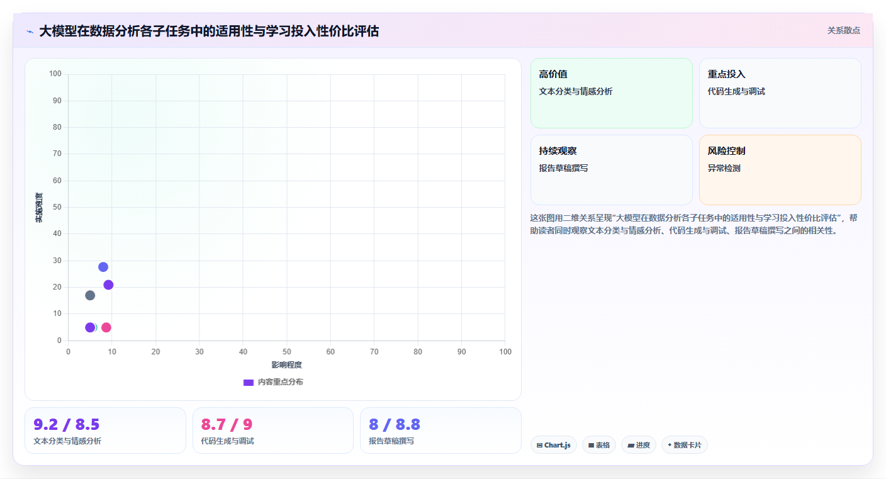Toggle the 内容重点分布 legend entry

(273, 382)
